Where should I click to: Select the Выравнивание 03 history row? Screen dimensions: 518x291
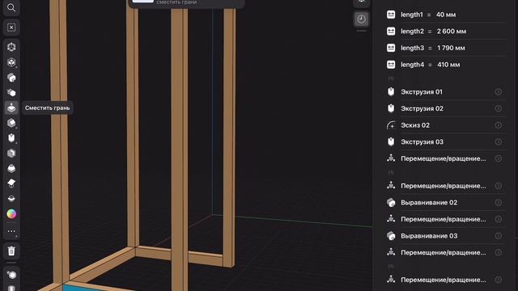click(445, 236)
